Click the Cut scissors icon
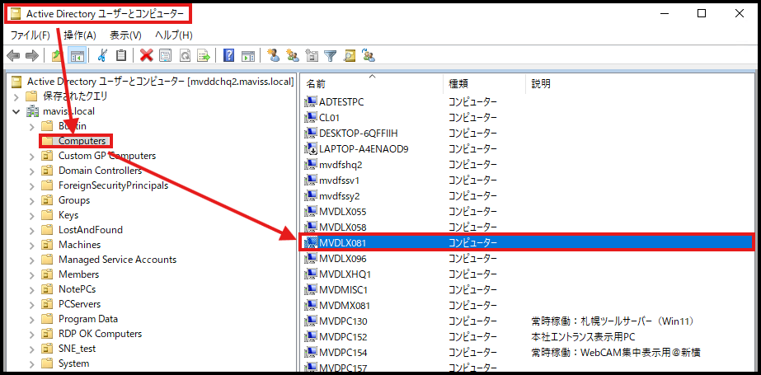The width and height of the screenshot is (761, 375). (102, 56)
